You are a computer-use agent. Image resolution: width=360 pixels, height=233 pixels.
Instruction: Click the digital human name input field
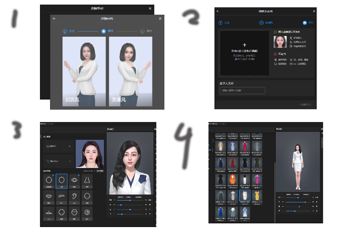[x=242, y=91]
